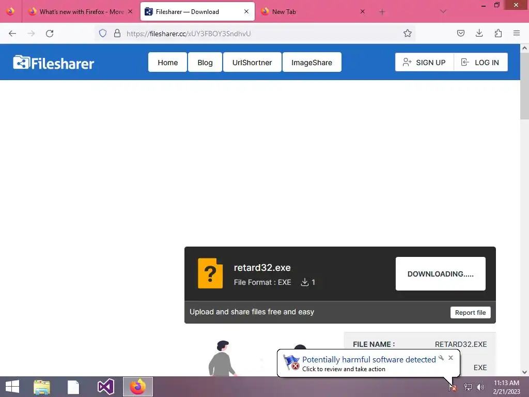Close the Filesharer Download tab

click(x=246, y=11)
